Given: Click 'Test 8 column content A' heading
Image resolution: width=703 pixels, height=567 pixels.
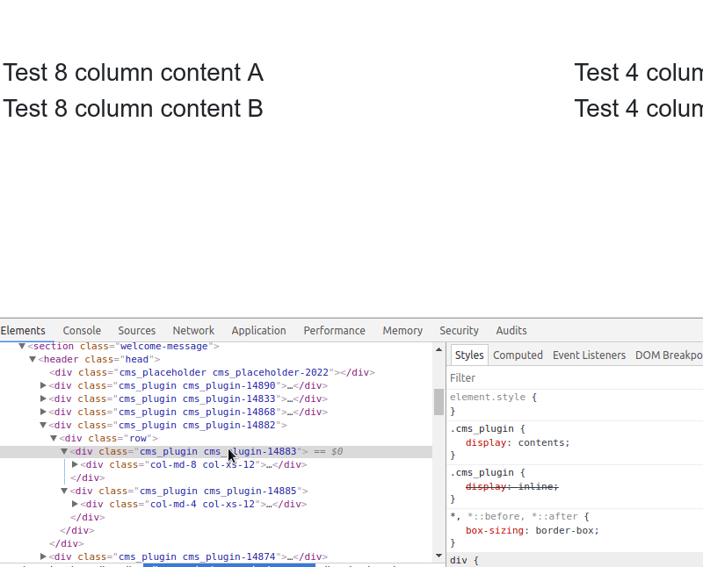Looking at the screenshot, I should [134, 73].
